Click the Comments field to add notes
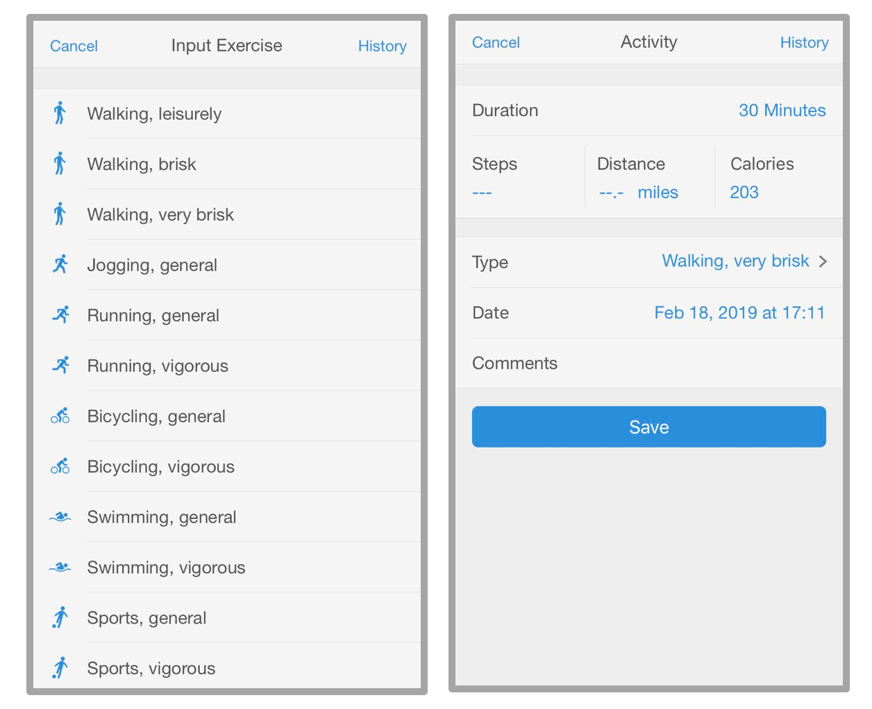The height and width of the screenshot is (709, 872). 514,363
